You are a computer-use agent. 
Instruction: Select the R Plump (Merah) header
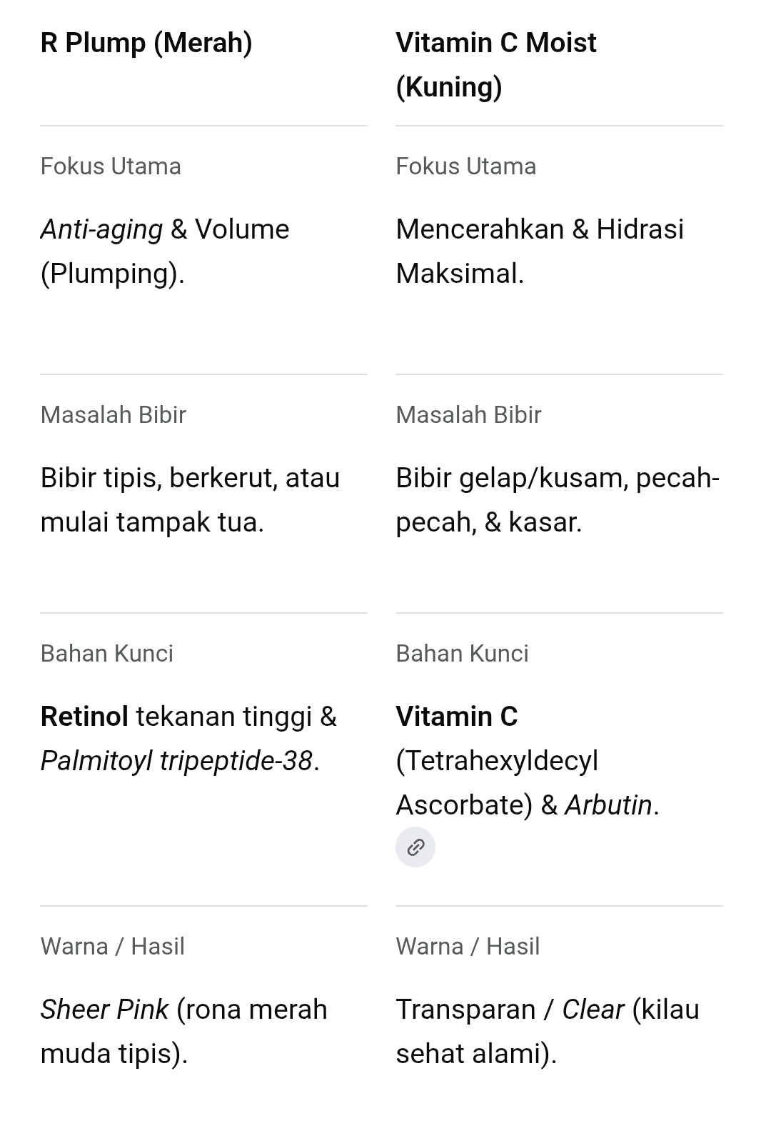[x=146, y=43]
